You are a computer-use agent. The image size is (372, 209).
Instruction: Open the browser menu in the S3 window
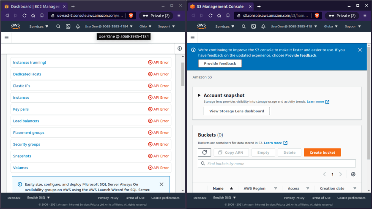(365, 16)
